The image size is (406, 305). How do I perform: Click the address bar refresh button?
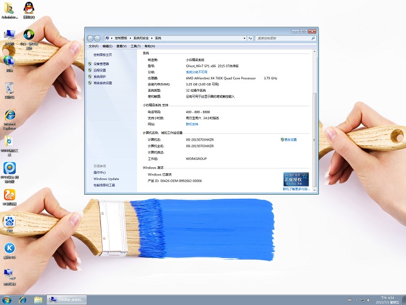(250, 38)
